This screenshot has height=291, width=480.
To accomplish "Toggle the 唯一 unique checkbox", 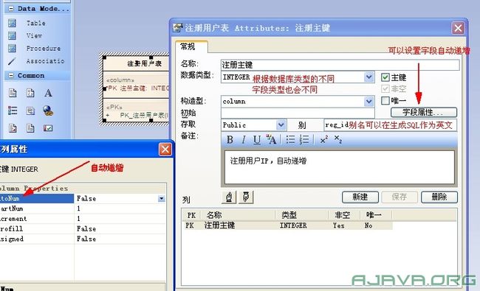I will point(385,100).
